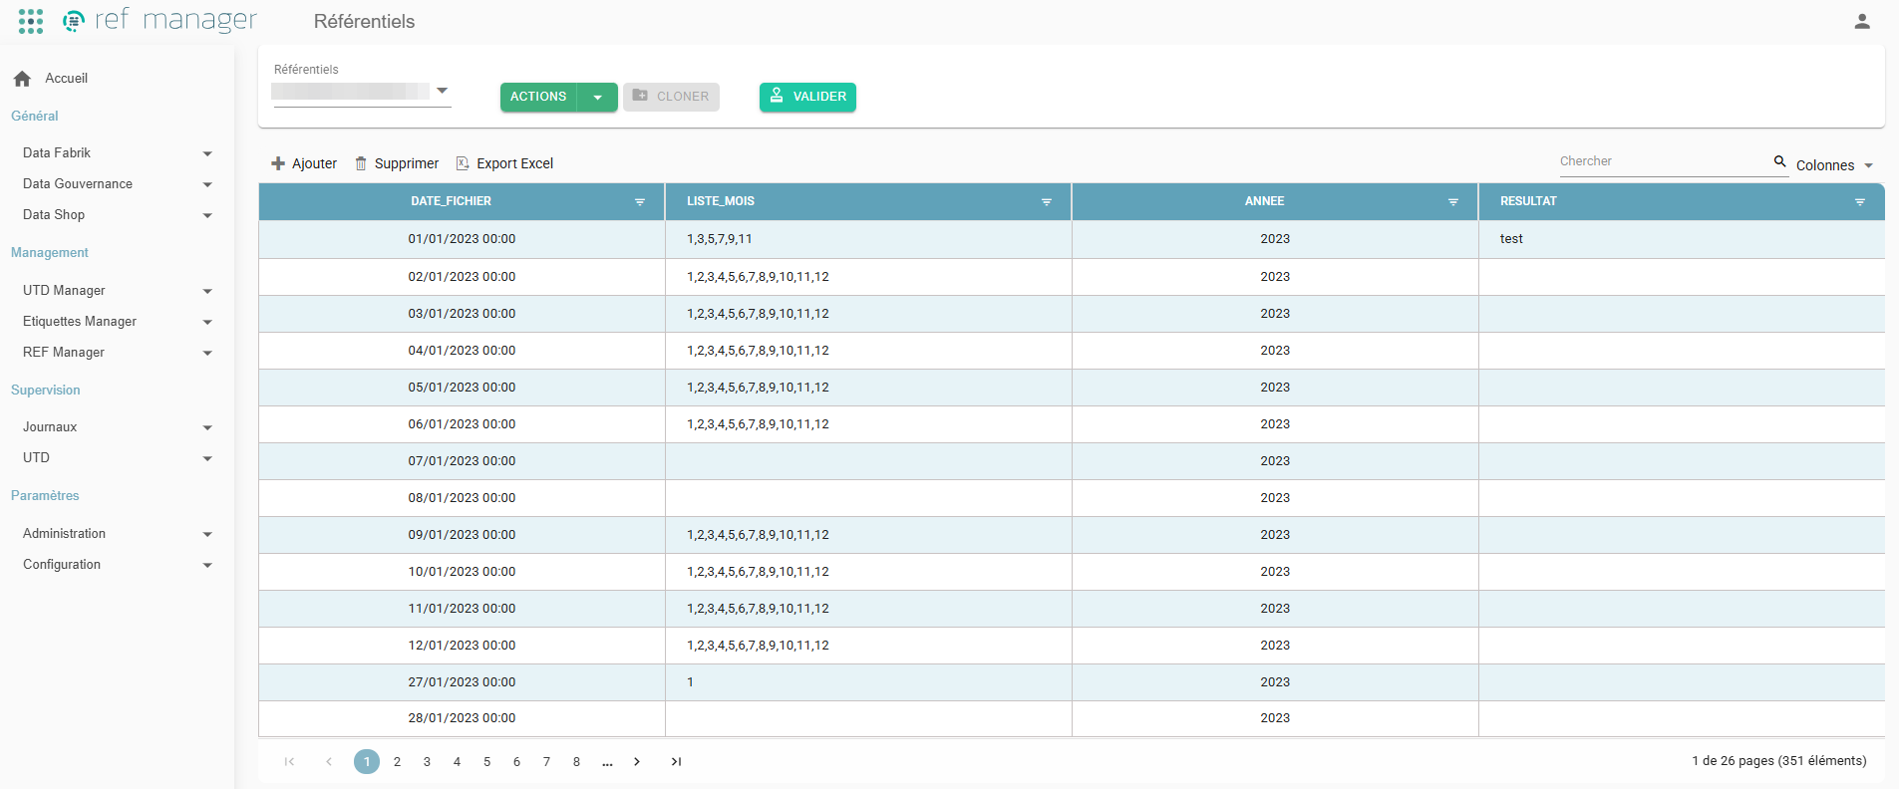
Task: Go to Accueil home icon
Action: pyautogui.click(x=22, y=79)
